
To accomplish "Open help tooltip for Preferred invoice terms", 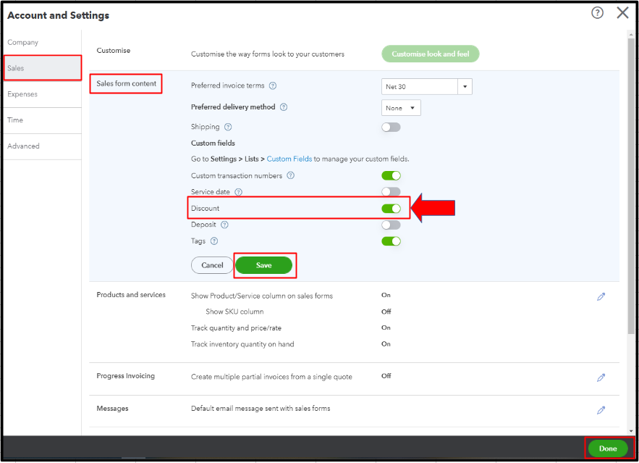I will tap(273, 86).
